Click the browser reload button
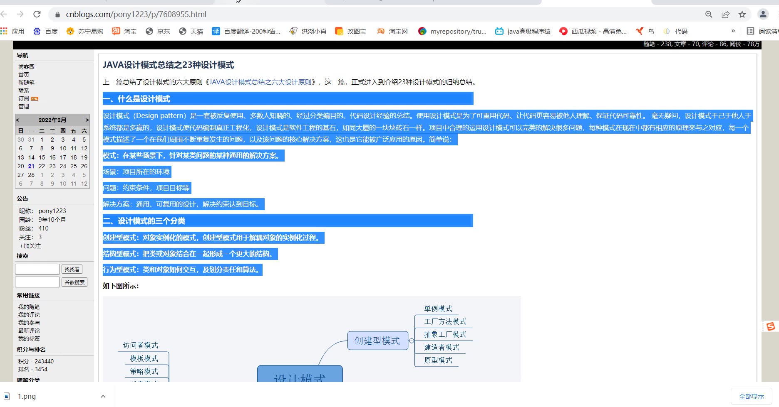This screenshot has height=407, width=779. click(37, 14)
